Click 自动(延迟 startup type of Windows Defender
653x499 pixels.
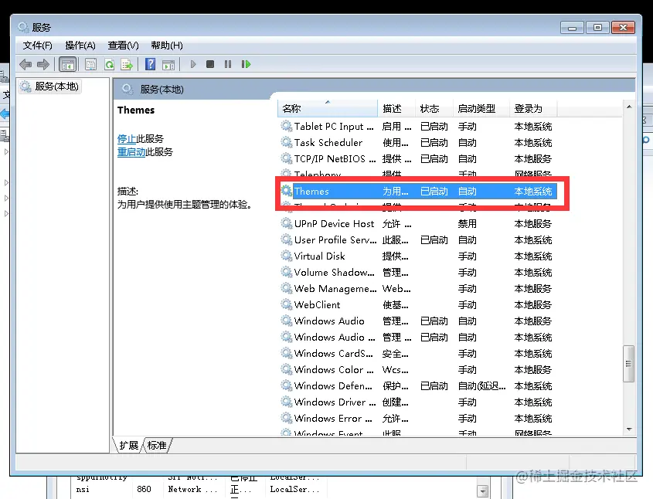pyautogui.click(x=482, y=385)
